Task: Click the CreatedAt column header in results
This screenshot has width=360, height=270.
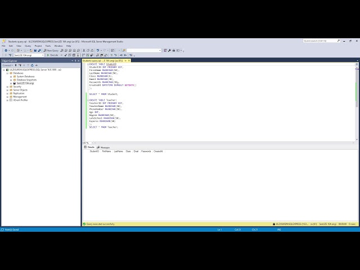Action: coord(158,151)
